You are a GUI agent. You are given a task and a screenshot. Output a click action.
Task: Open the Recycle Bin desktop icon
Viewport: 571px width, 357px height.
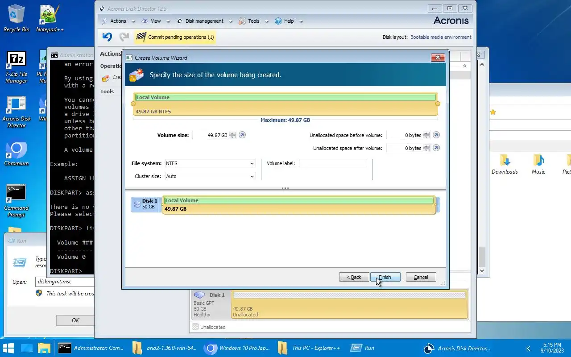pos(17,19)
